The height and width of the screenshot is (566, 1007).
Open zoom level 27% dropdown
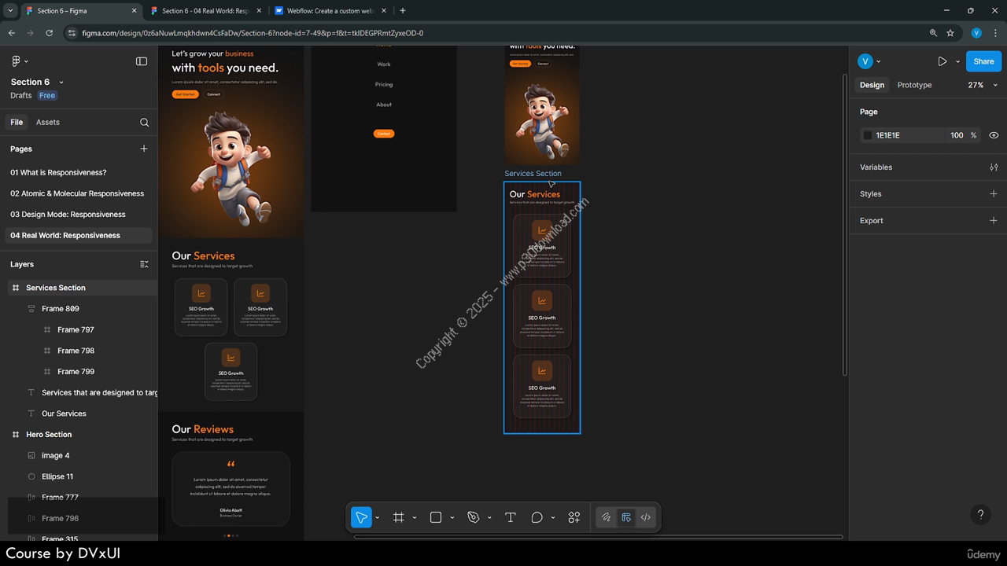coord(983,85)
